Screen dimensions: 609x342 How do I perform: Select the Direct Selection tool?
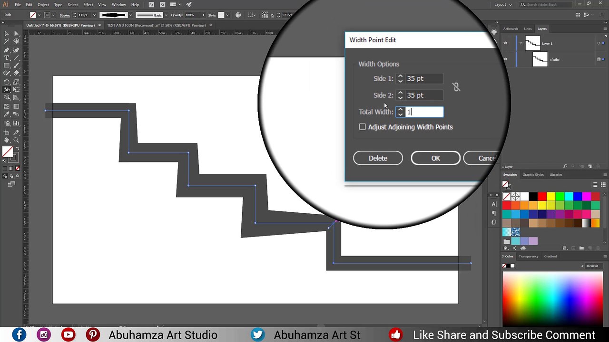(x=16, y=34)
